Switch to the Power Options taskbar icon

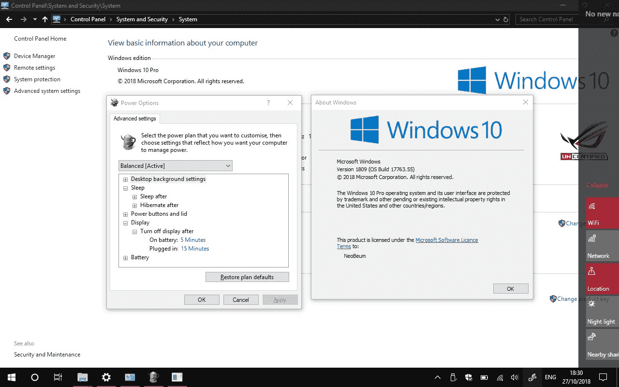click(x=153, y=377)
